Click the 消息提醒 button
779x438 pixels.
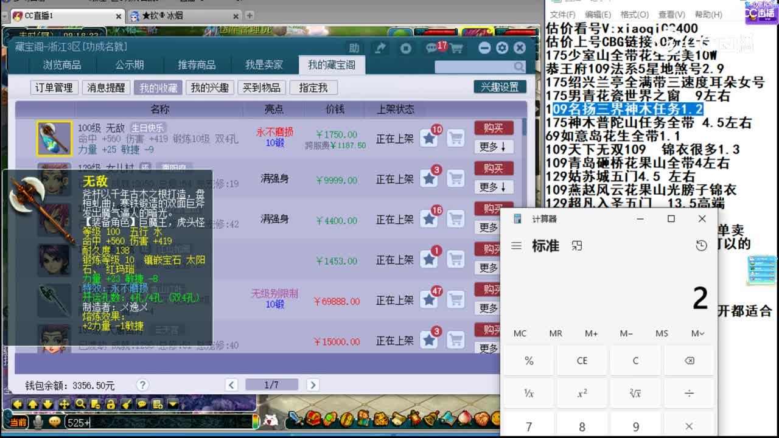(106, 88)
